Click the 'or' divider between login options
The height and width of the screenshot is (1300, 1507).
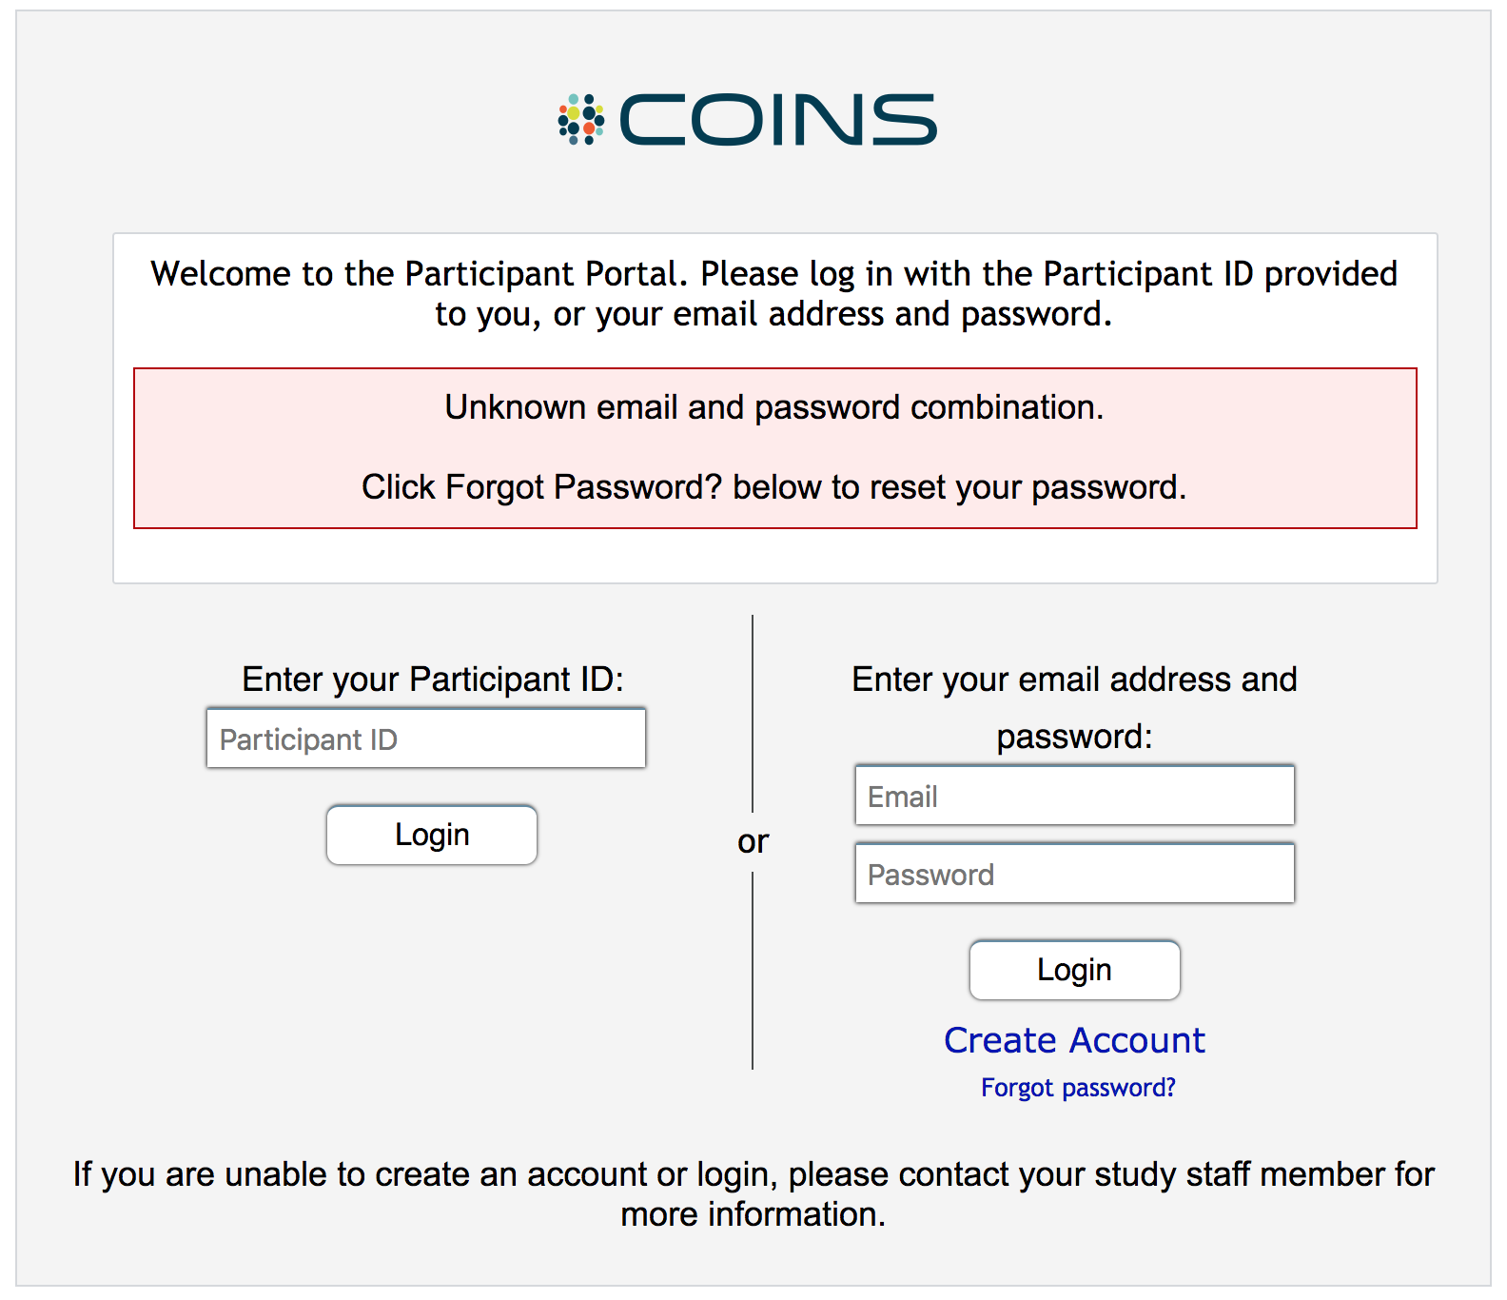pyautogui.click(x=754, y=841)
